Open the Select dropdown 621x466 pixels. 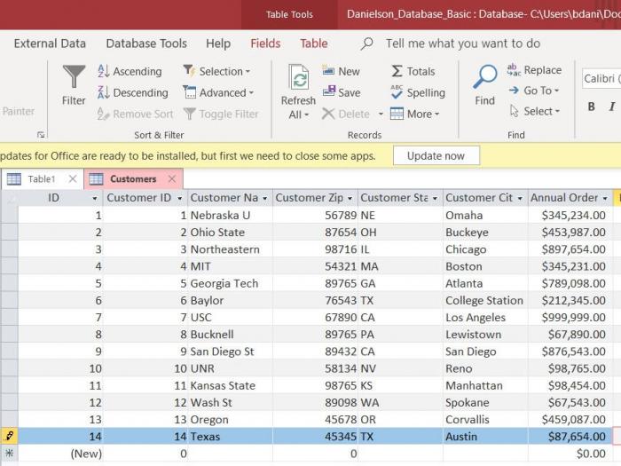coord(535,111)
